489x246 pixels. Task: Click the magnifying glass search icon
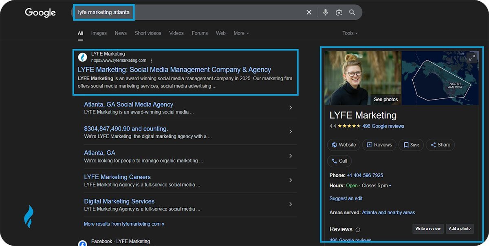352,13
